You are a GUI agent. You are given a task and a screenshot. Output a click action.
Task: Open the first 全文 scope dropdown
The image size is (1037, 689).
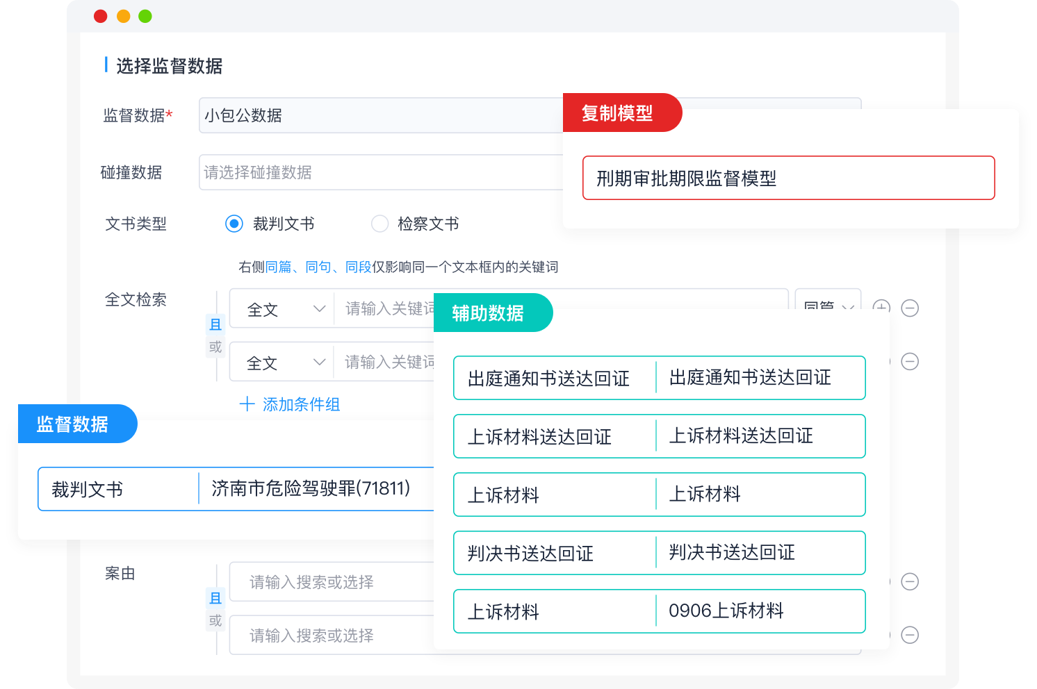click(x=285, y=309)
